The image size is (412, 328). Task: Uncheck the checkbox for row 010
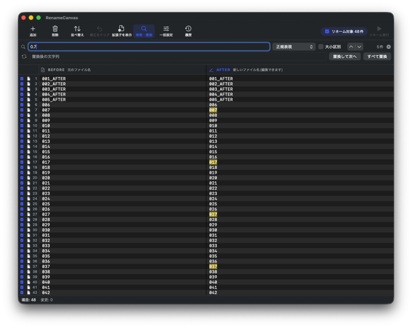click(22, 126)
